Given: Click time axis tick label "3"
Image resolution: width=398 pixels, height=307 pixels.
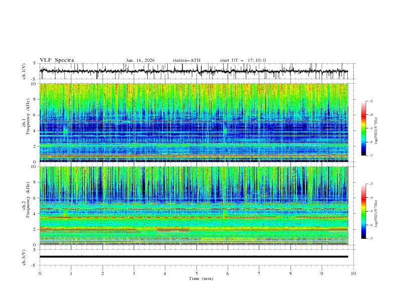Looking at the screenshot, I should [134, 273].
